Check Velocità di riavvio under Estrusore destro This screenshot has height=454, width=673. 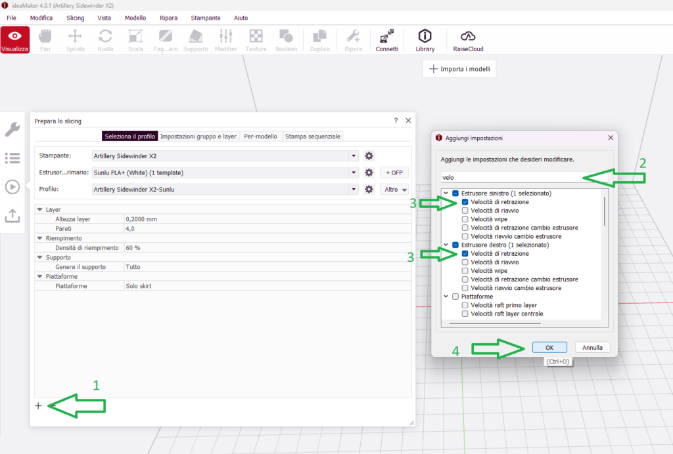[465, 262]
